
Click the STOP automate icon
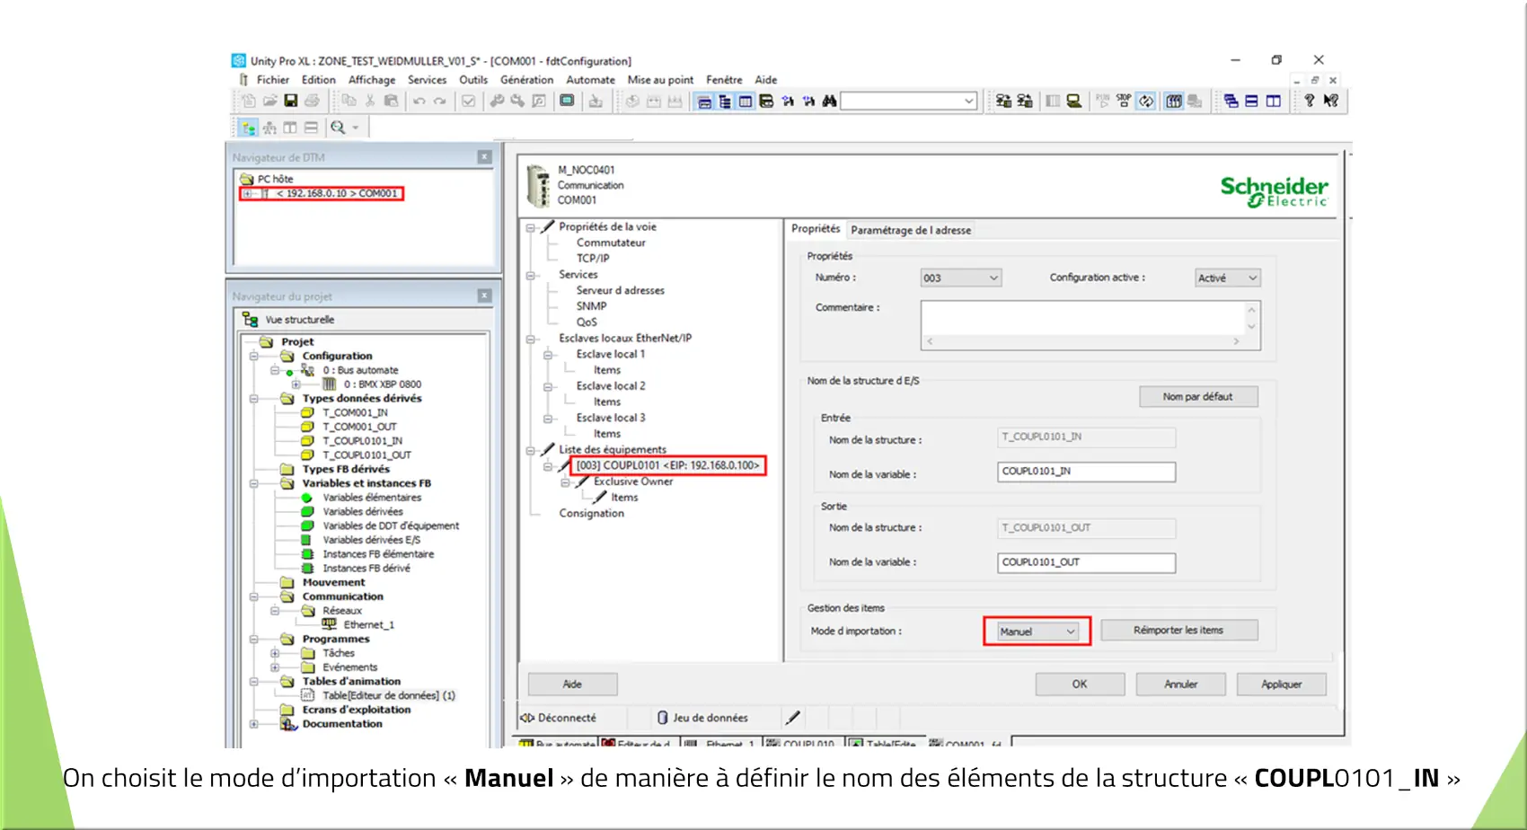click(x=1124, y=101)
